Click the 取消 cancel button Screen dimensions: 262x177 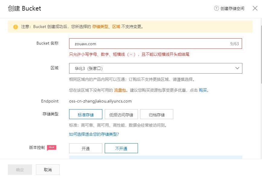click(48, 170)
